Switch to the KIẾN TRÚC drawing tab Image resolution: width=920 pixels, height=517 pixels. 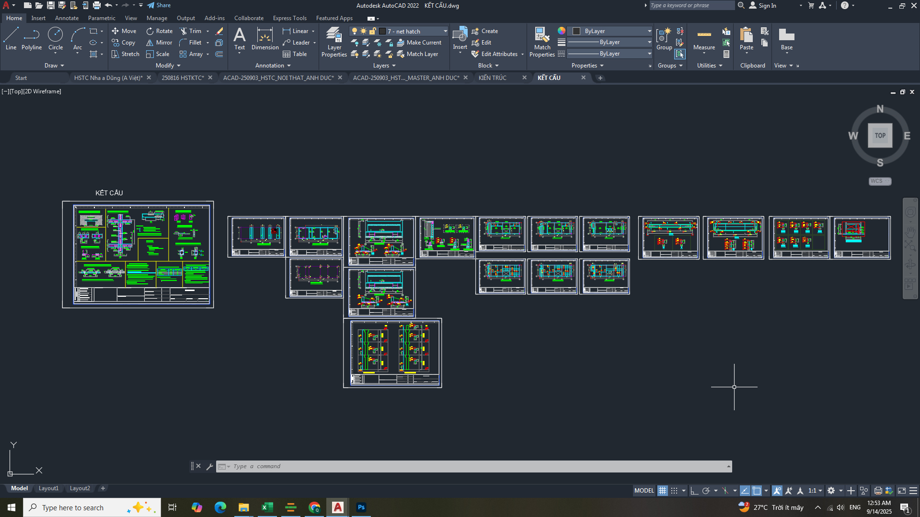pyautogui.click(x=493, y=78)
